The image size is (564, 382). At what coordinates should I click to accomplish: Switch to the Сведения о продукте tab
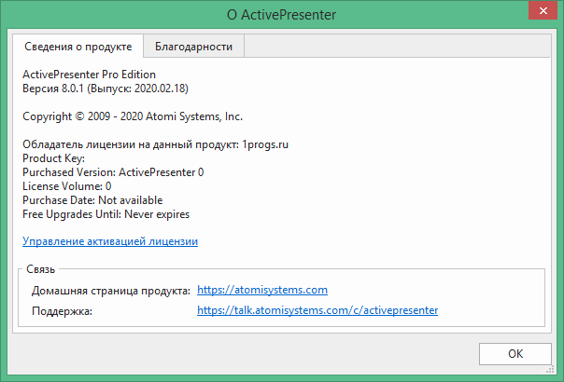point(78,47)
